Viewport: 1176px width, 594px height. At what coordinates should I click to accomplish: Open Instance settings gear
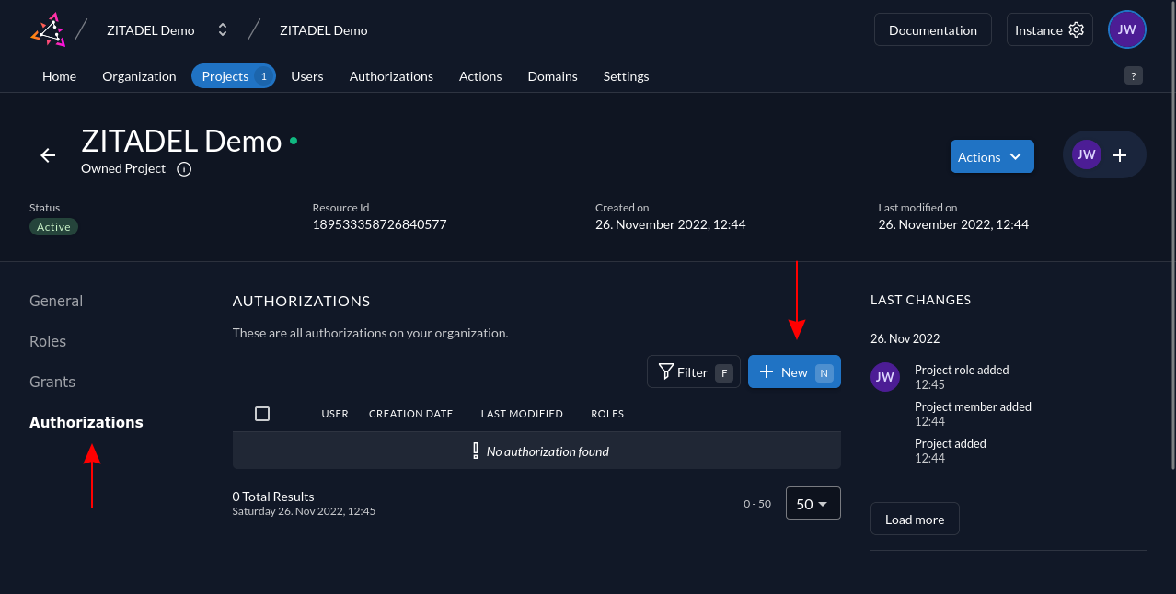(x=1050, y=30)
